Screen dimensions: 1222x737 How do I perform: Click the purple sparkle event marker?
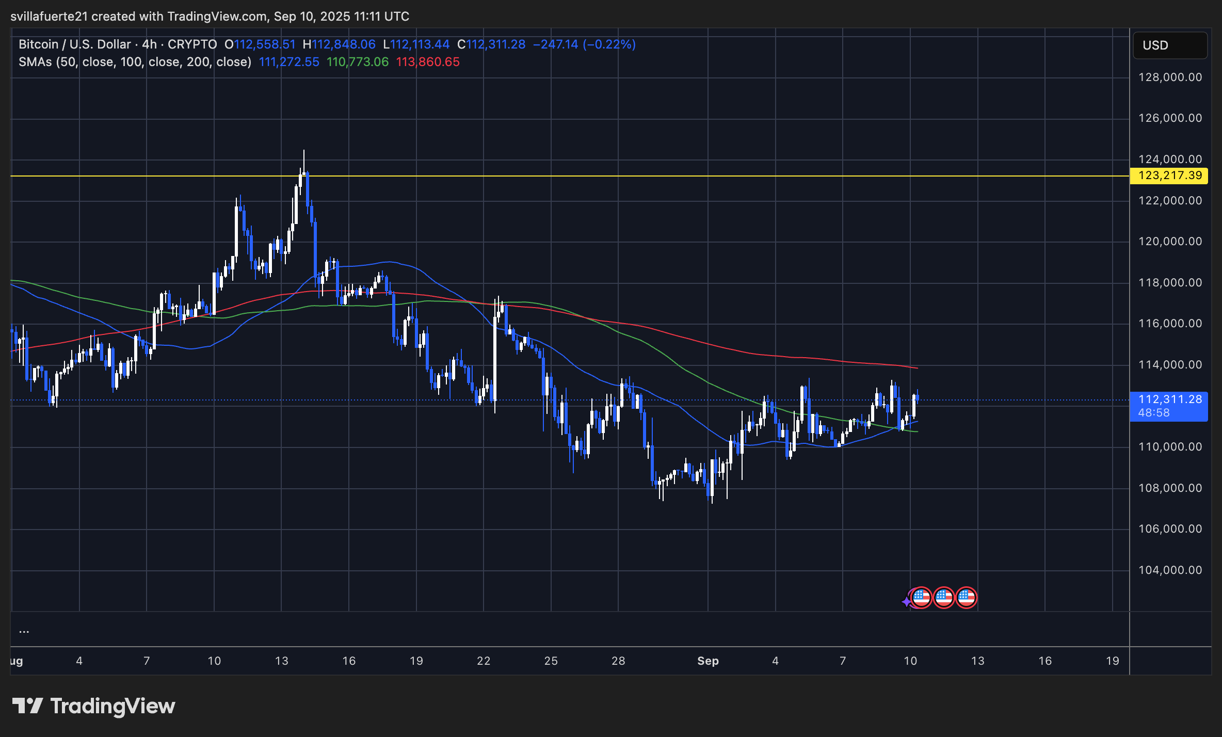click(x=907, y=601)
